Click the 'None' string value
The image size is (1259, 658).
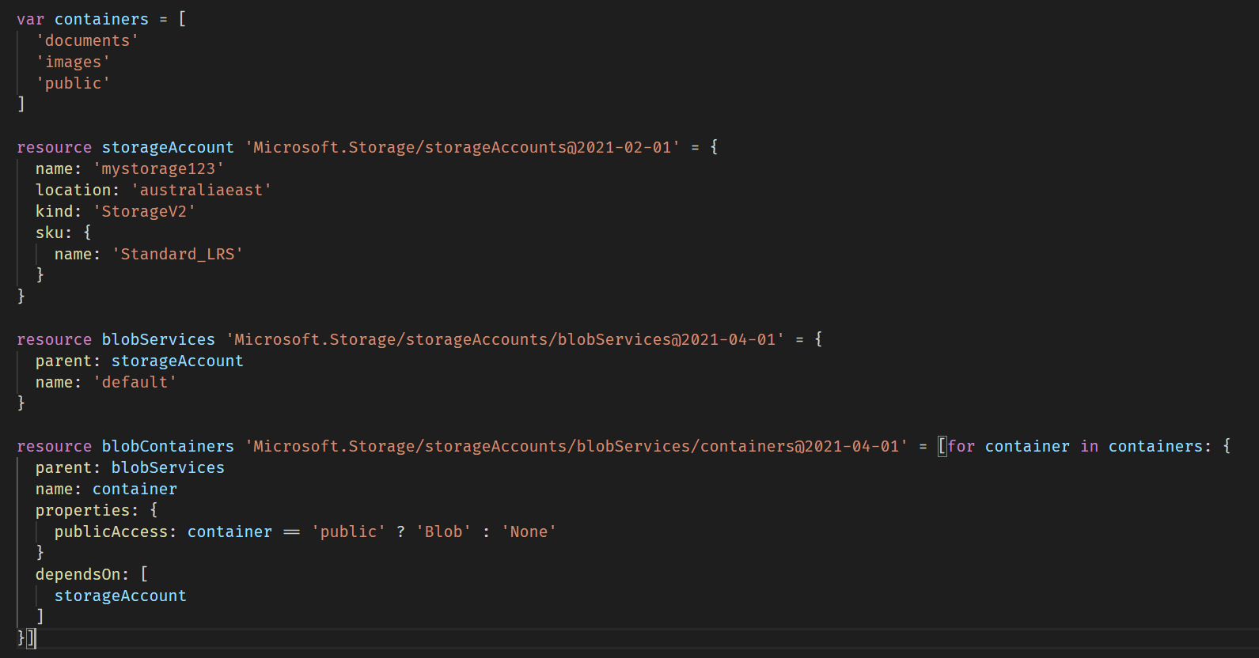[x=529, y=531]
